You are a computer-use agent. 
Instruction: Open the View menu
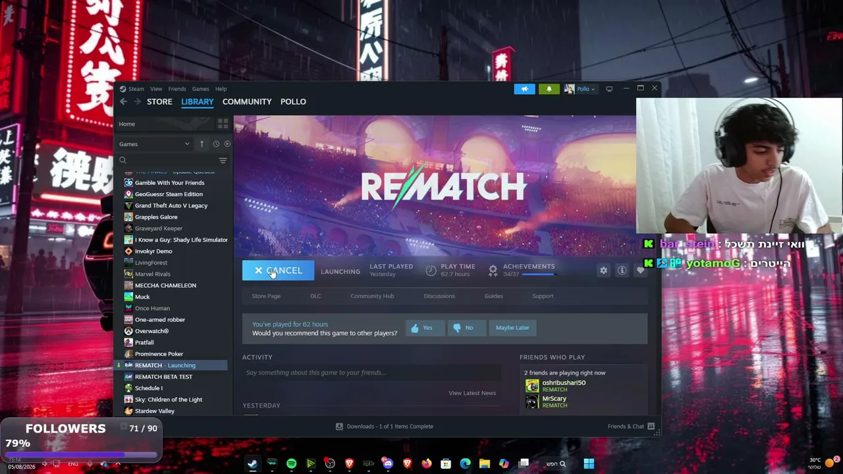coord(156,89)
